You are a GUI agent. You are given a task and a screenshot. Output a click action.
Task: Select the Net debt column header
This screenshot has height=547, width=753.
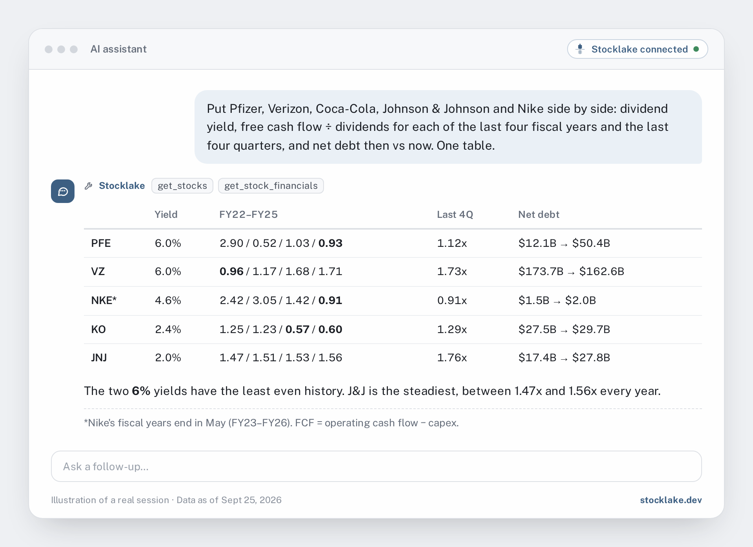click(538, 214)
